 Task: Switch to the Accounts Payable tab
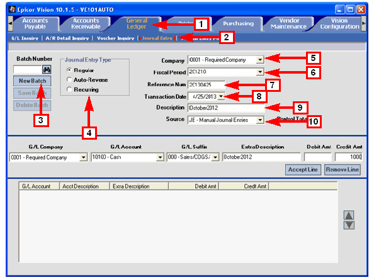click(x=35, y=23)
